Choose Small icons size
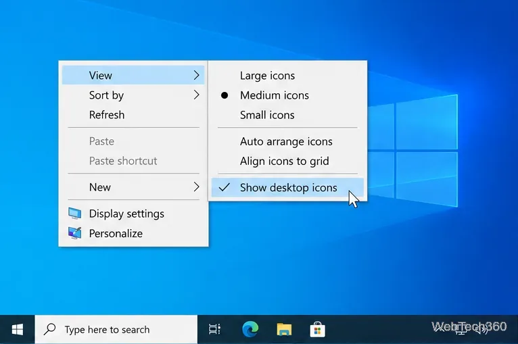The width and height of the screenshot is (518, 344). (x=287, y=115)
